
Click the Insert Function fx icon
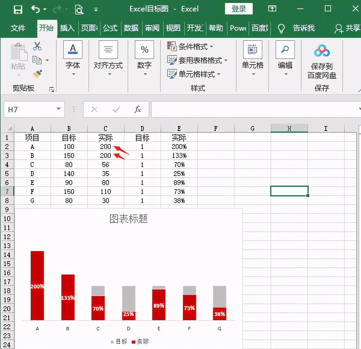pyautogui.click(x=137, y=109)
